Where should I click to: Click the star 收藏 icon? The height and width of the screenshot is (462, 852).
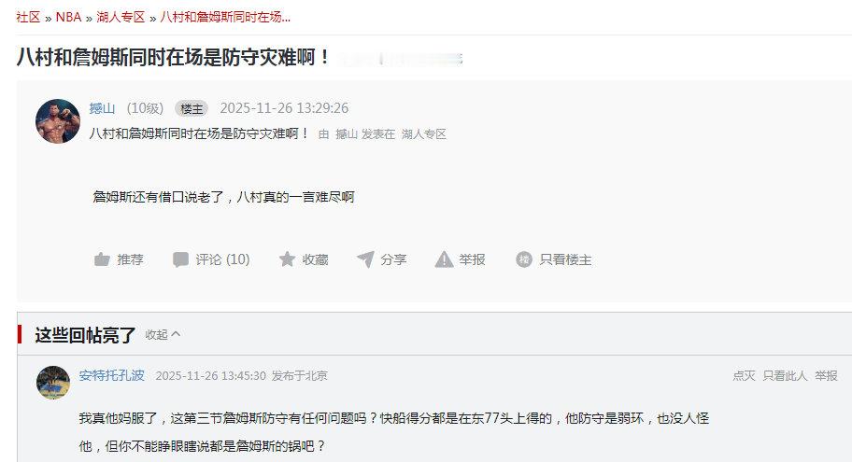point(287,259)
